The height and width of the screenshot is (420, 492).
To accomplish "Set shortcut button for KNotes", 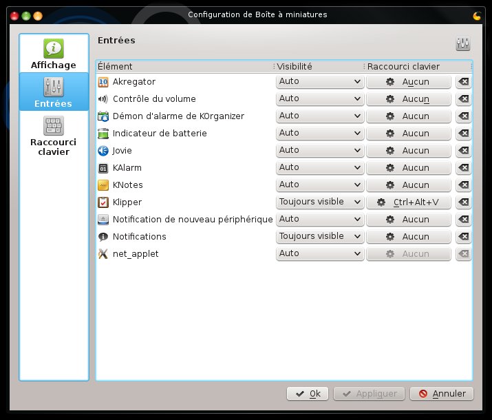I will coord(409,185).
